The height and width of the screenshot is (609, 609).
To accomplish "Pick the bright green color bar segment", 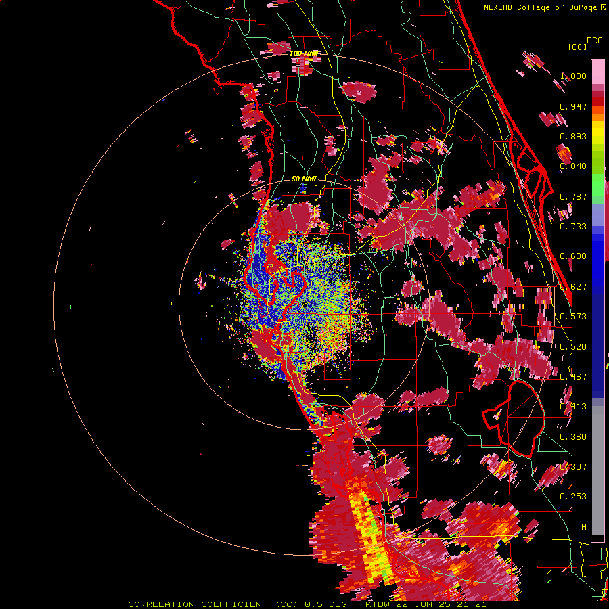I will 597,183.
